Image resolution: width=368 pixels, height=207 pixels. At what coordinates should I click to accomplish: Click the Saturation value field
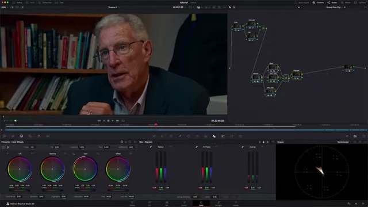[86, 197]
